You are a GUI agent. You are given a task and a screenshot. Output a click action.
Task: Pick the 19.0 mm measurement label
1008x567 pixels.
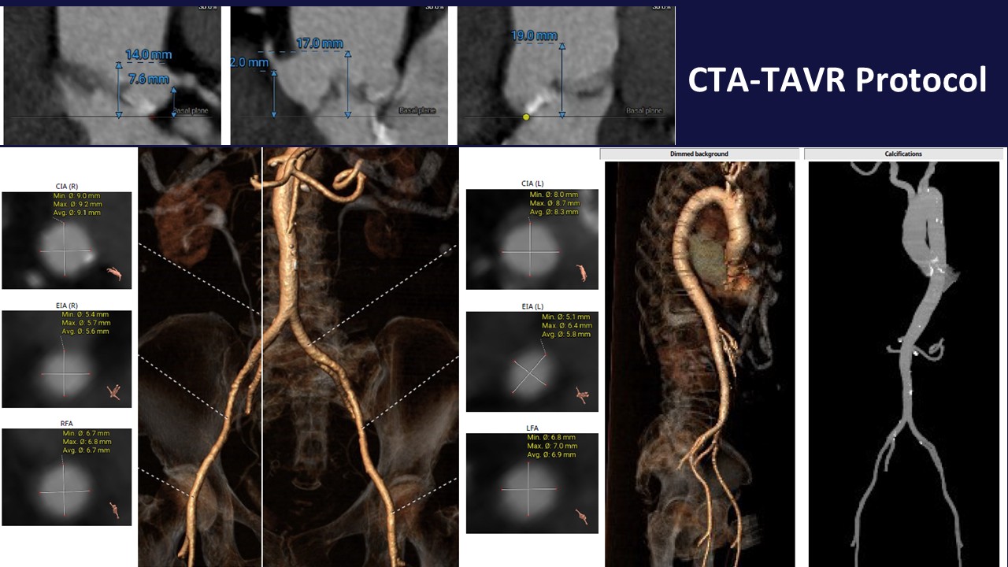click(x=535, y=35)
